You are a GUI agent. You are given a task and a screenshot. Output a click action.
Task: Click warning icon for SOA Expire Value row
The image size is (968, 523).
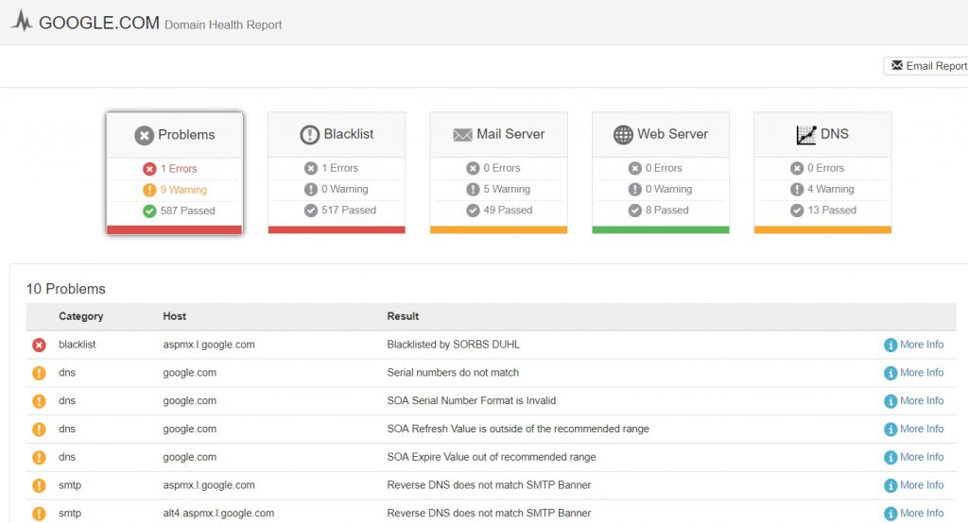[39, 458]
